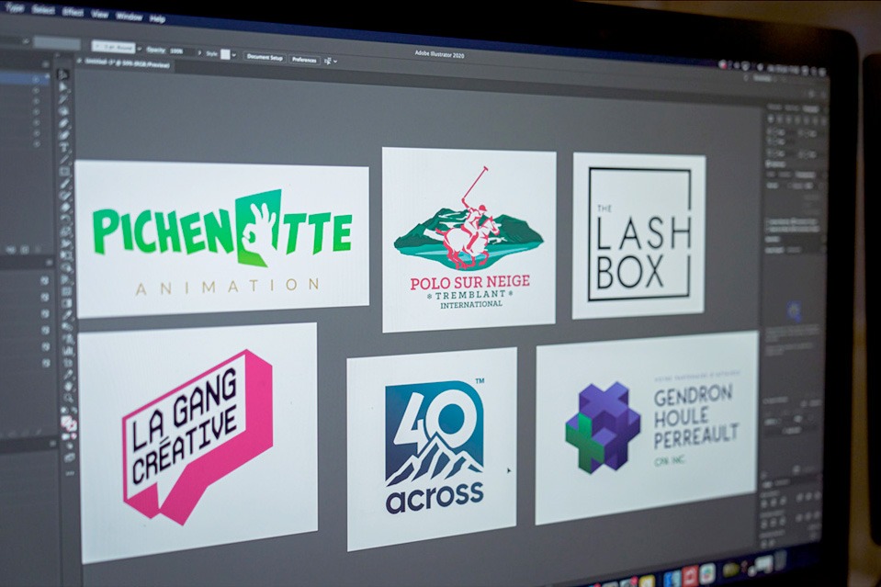Select the Slice tool

(69, 375)
